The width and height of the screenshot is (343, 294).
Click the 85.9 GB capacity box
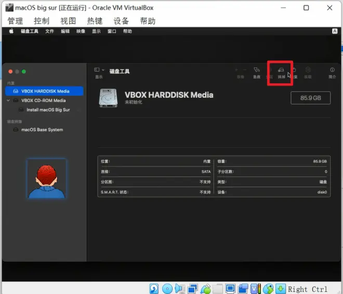pos(310,98)
